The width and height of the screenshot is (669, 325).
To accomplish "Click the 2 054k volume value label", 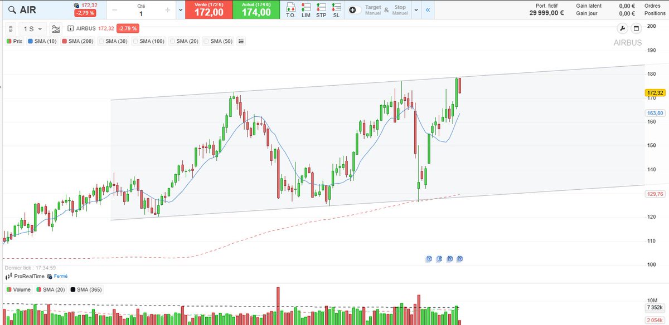I will pyautogui.click(x=655, y=321).
